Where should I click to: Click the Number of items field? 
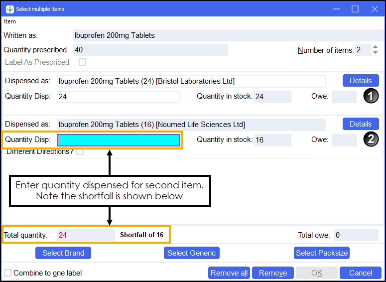(x=362, y=50)
